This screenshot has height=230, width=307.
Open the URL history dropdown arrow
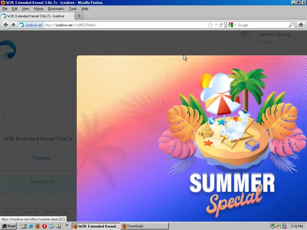tap(216, 25)
